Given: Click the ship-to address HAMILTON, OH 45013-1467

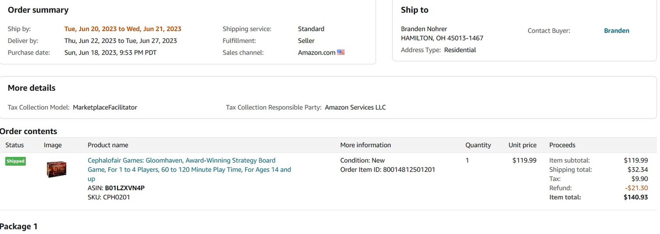Looking at the screenshot, I should click(x=442, y=38).
